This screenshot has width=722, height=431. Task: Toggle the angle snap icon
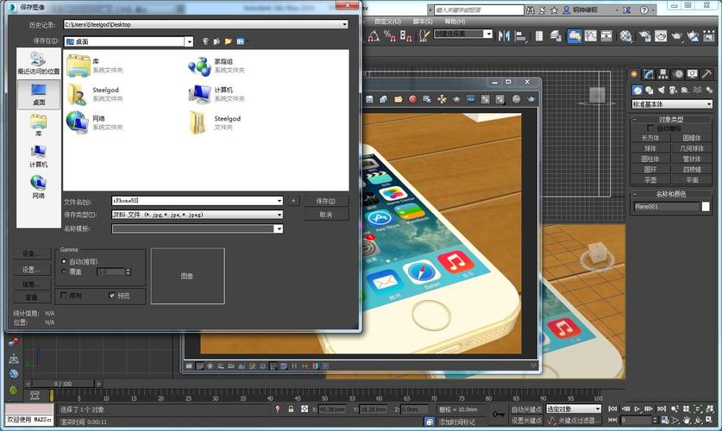(374, 35)
